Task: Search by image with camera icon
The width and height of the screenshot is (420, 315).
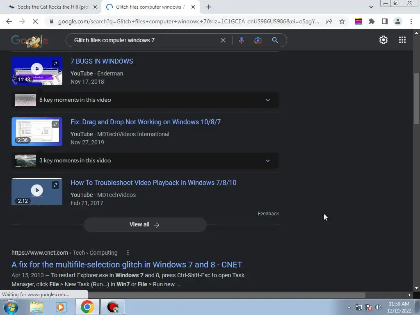Action: click(x=258, y=40)
